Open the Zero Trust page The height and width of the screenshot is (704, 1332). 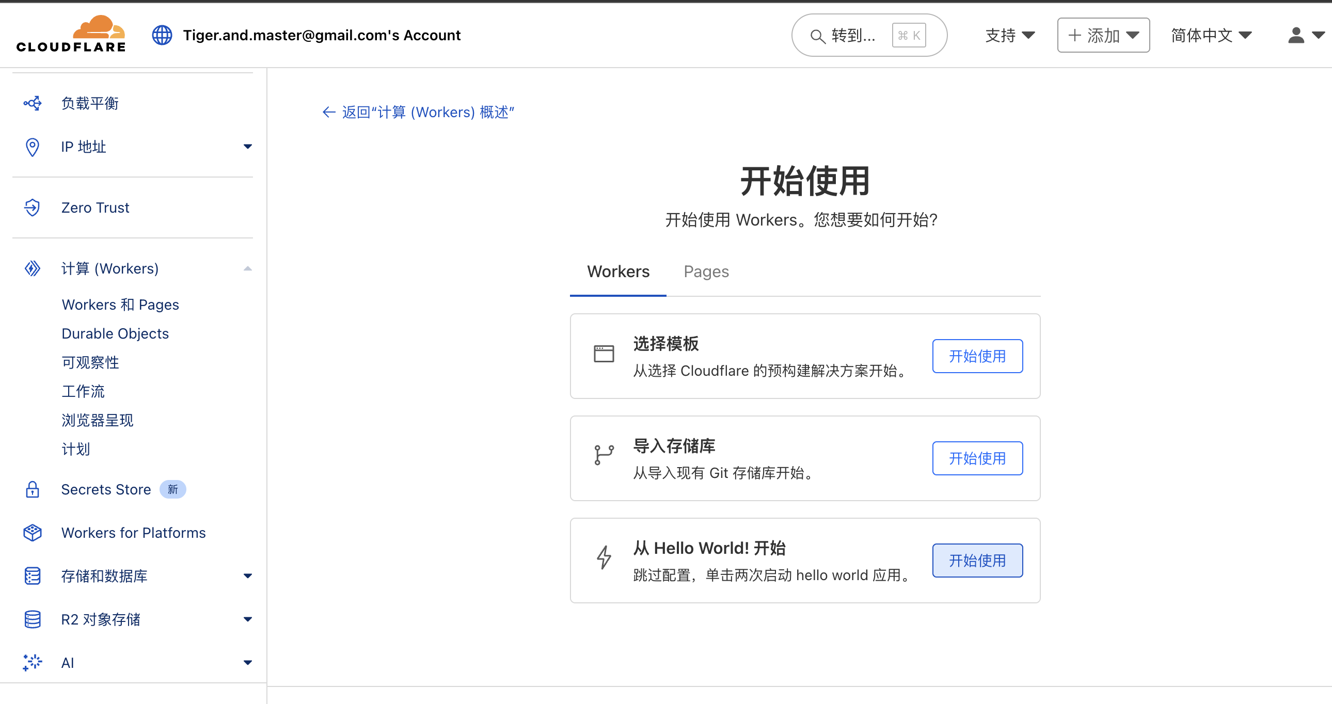click(x=95, y=207)
